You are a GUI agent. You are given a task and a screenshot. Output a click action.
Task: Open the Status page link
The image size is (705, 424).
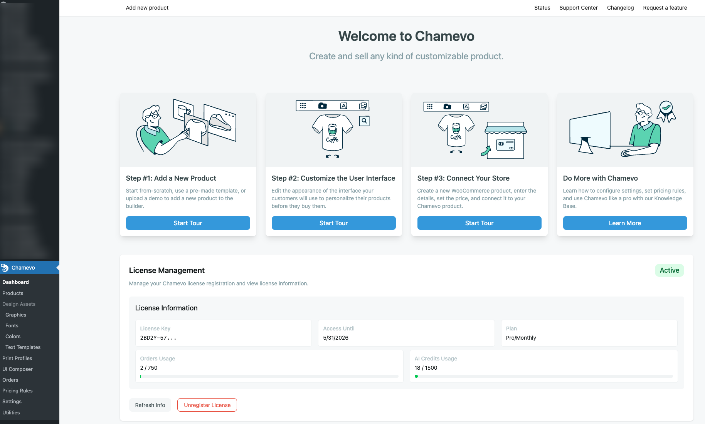(542, 8)
